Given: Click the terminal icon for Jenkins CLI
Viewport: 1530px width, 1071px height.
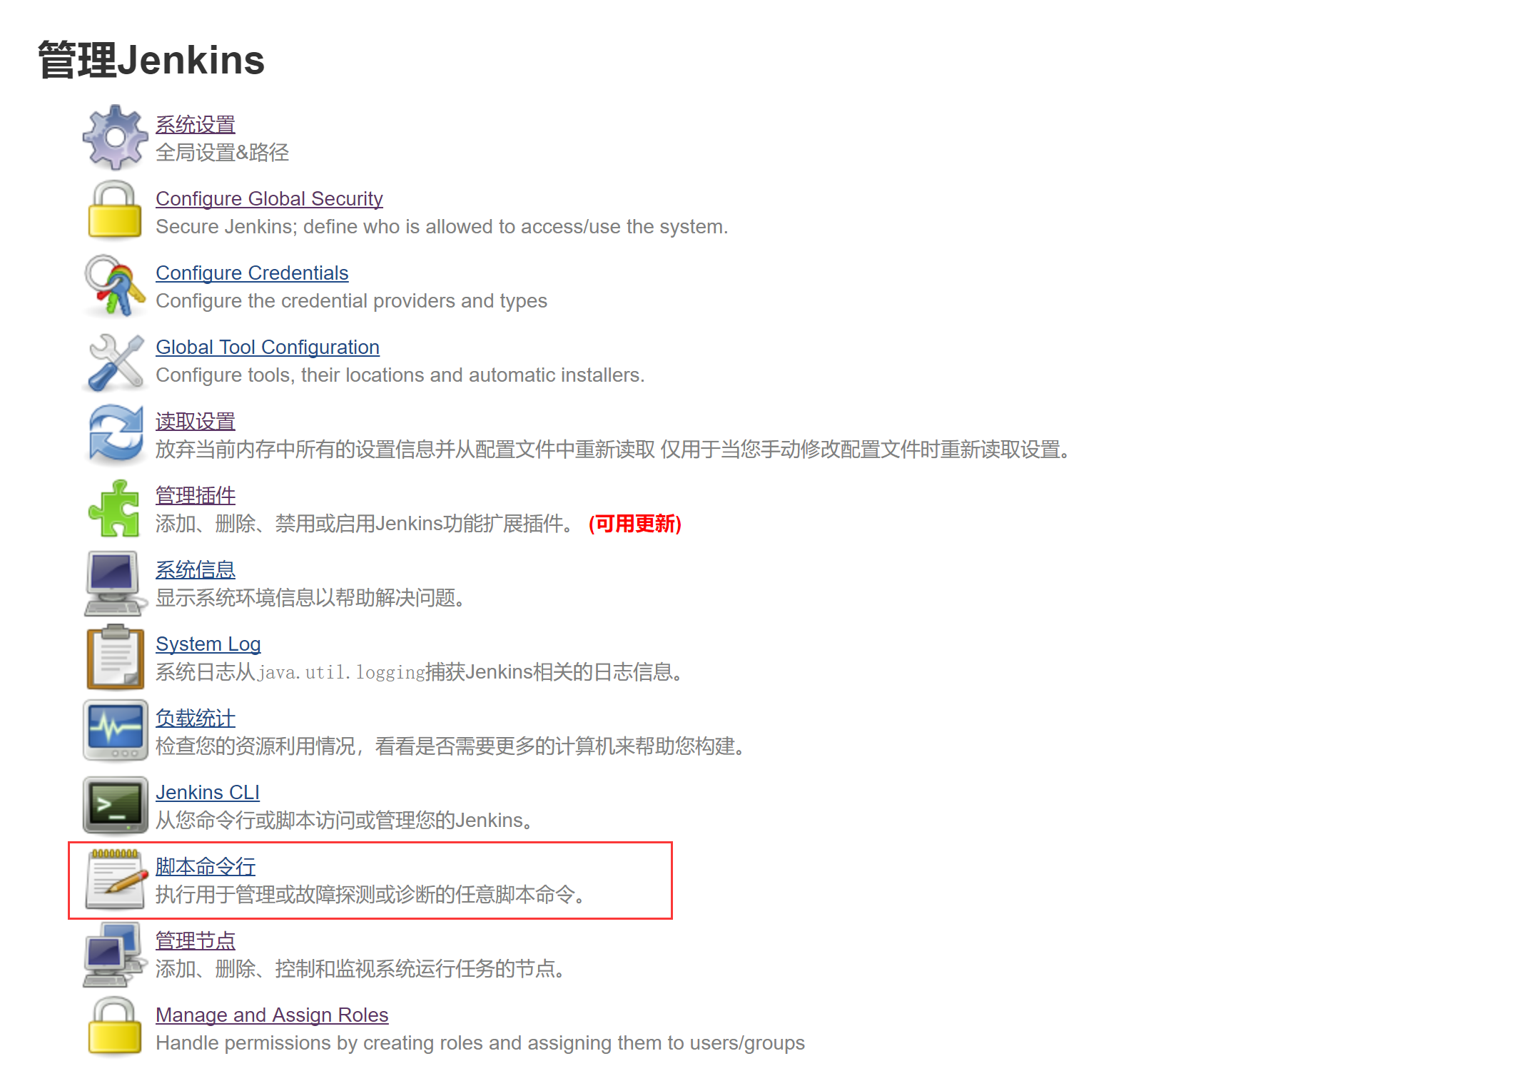Looking at the screenshot, I should 115,806.
